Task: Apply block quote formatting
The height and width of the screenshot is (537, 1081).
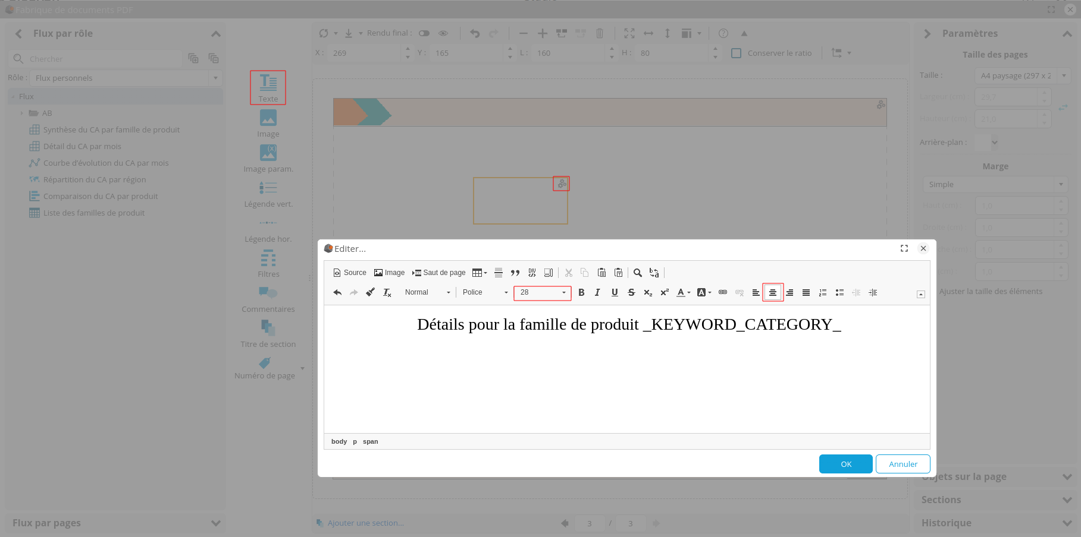Action: [x=515, y=273]
